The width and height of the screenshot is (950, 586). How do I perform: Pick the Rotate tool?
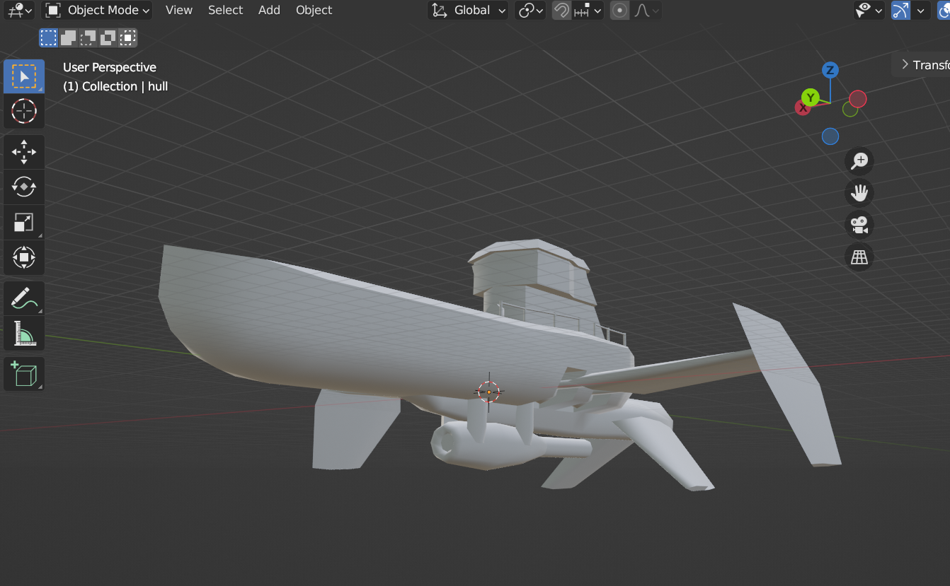pos(24,187)
